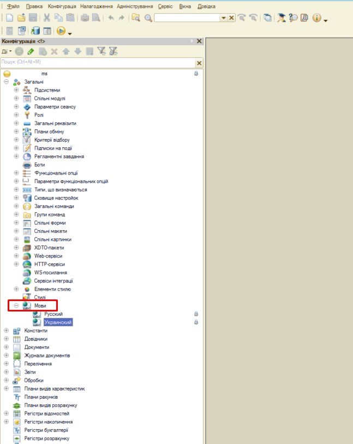This screenshot has height=444, width=353.
Task: Click the Пошук (Ctrl+Alt+M) search field
Action: pos(98,63)
